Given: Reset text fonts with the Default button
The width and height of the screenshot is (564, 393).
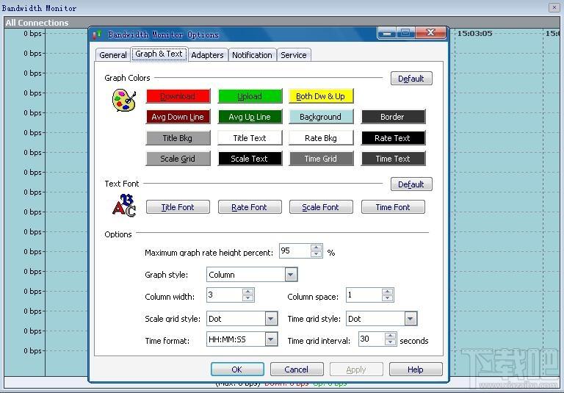Looking at the screenshot, I should [411, 184].
